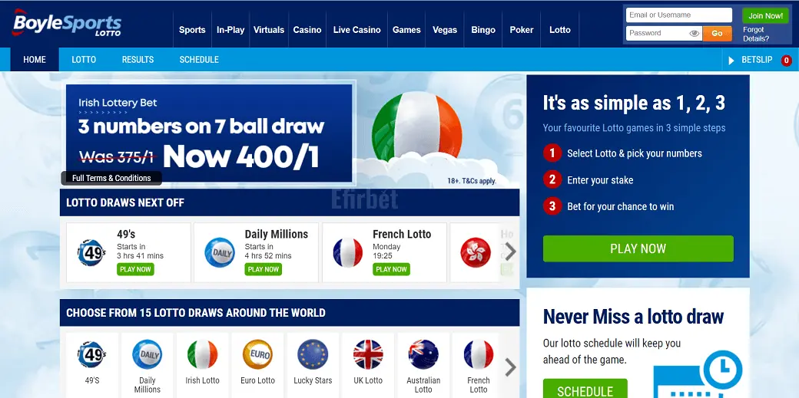Click the 'Select Lotto & pick your numbers' step
The width and height of the screenshot is (799, 398).
click(635, 153)
